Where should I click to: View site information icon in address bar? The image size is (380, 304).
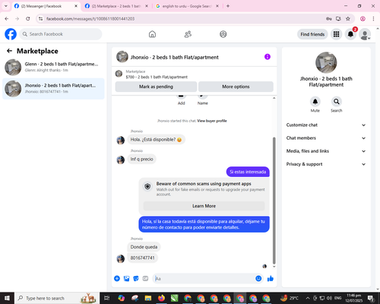point(41,19)
